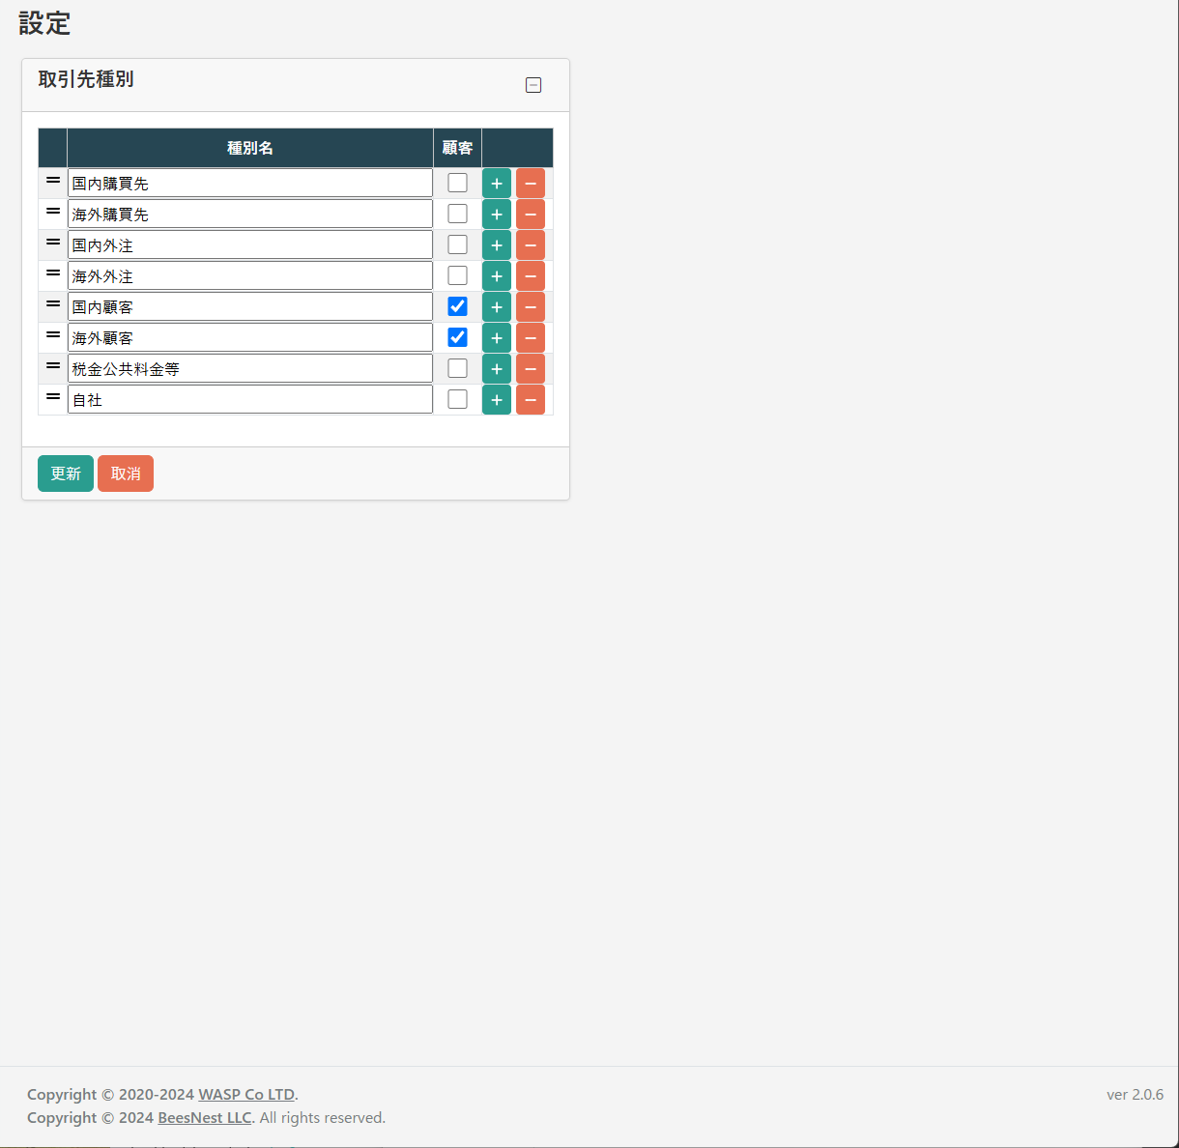Select the 設定 page heading
This screenshot has width=1179, height=1148.
coord(44,23)
